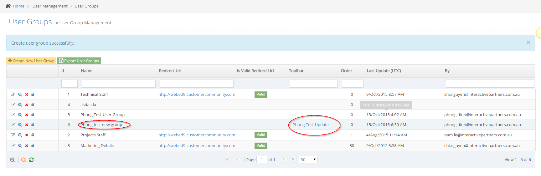Open the page size dropdown showing 50
Screen dimensions: 541x176
[308, 159]
